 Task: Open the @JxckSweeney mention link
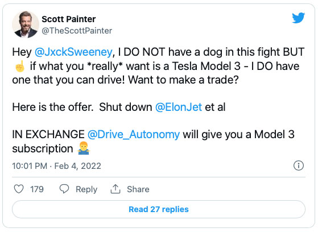73,52
